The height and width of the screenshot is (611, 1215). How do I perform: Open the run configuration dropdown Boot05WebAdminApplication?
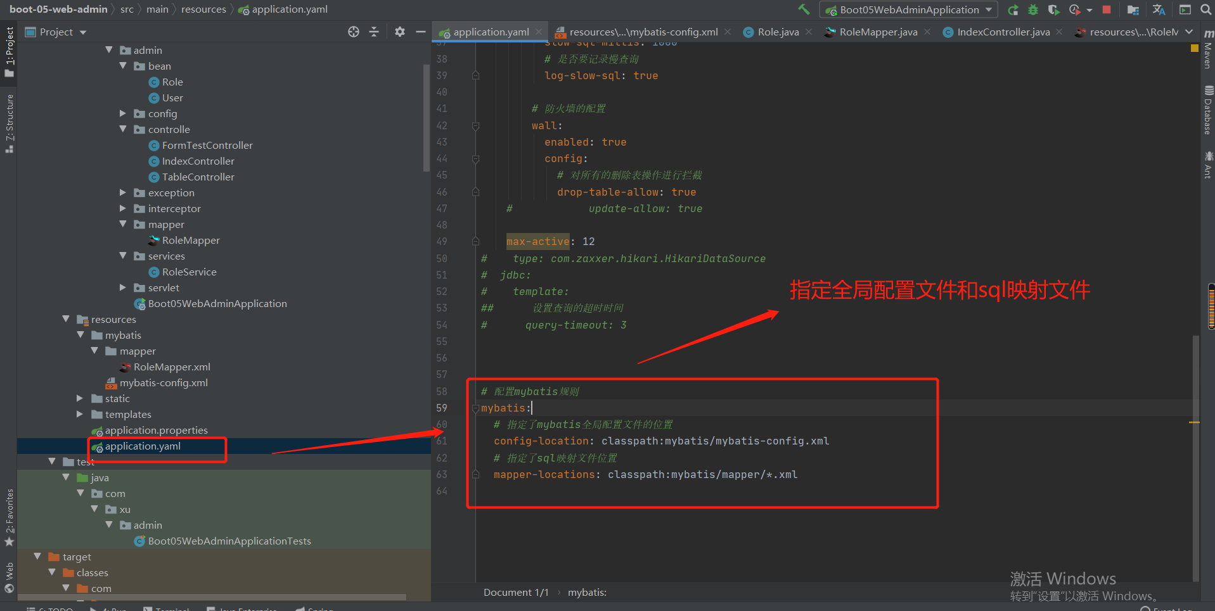click(x=909, y=9)
